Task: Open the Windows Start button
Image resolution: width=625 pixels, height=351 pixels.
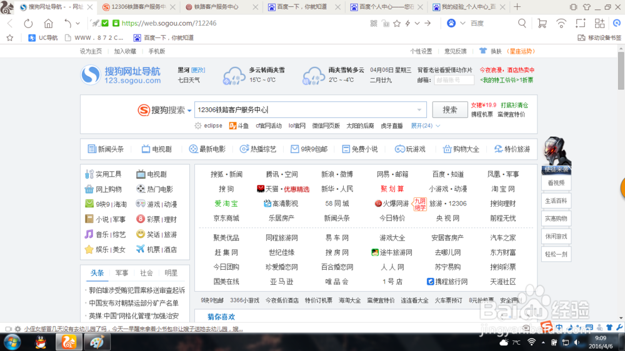Action: click(12, 342)
